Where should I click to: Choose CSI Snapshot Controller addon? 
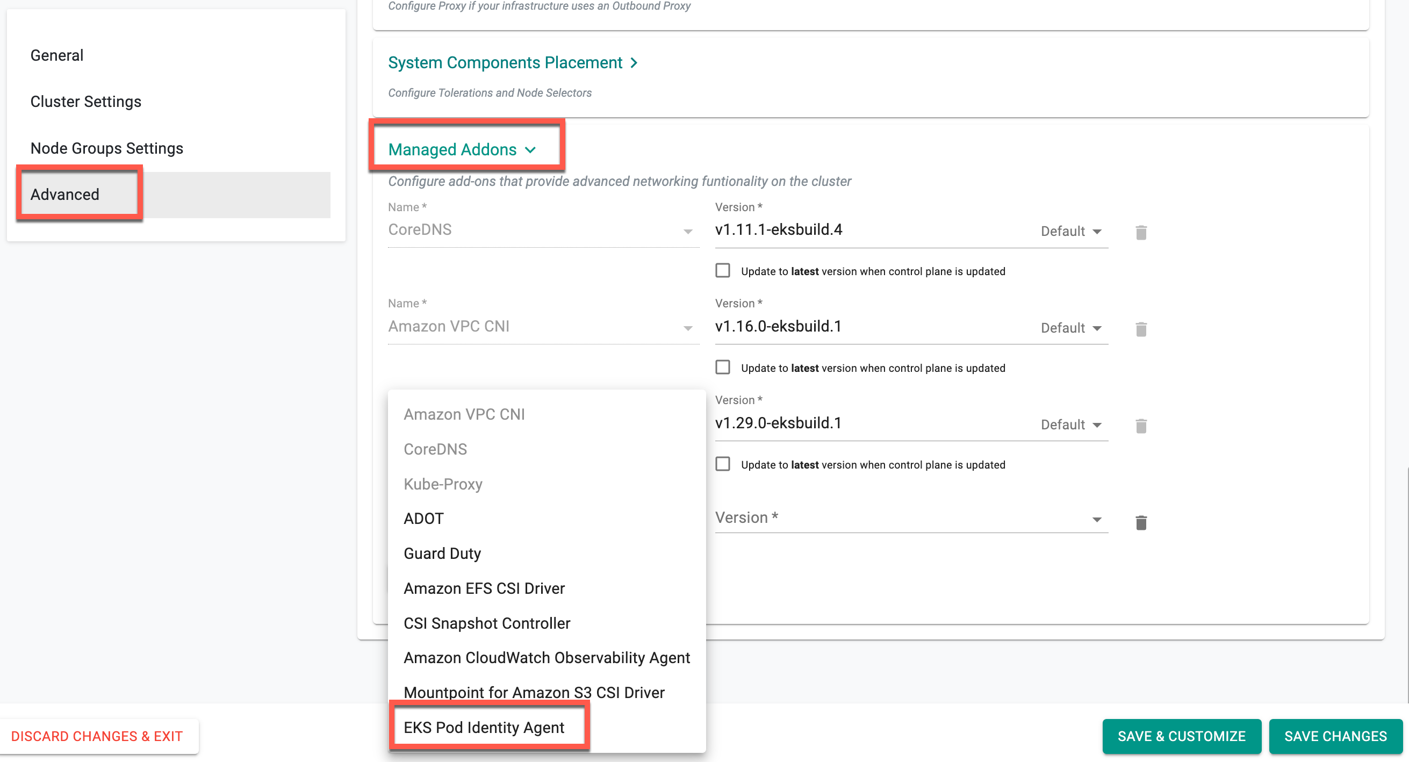click(x=547, y=623)
